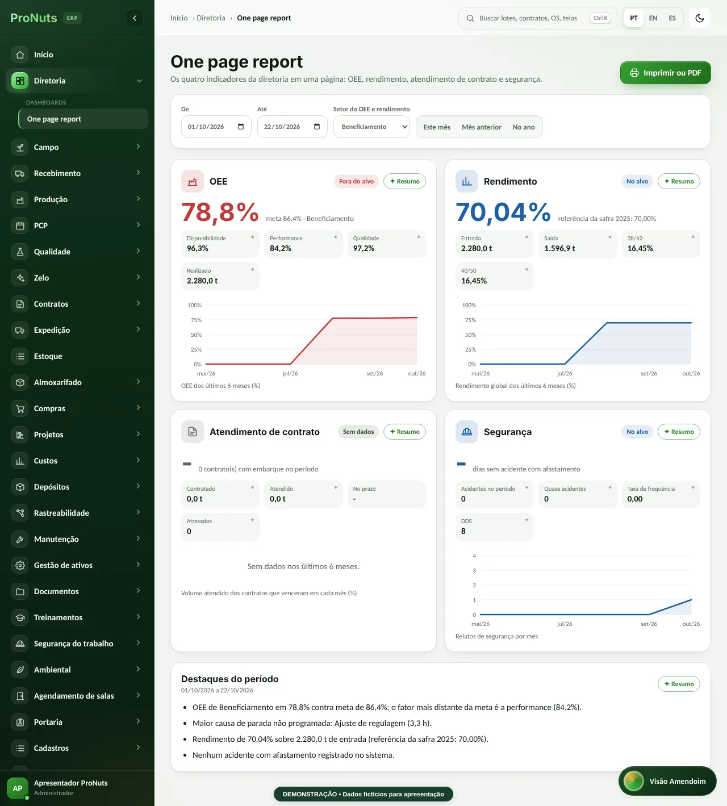Click the Campo sprout icon
The height and width of the screenshot is (806, 727).
(x=20, y=147)
